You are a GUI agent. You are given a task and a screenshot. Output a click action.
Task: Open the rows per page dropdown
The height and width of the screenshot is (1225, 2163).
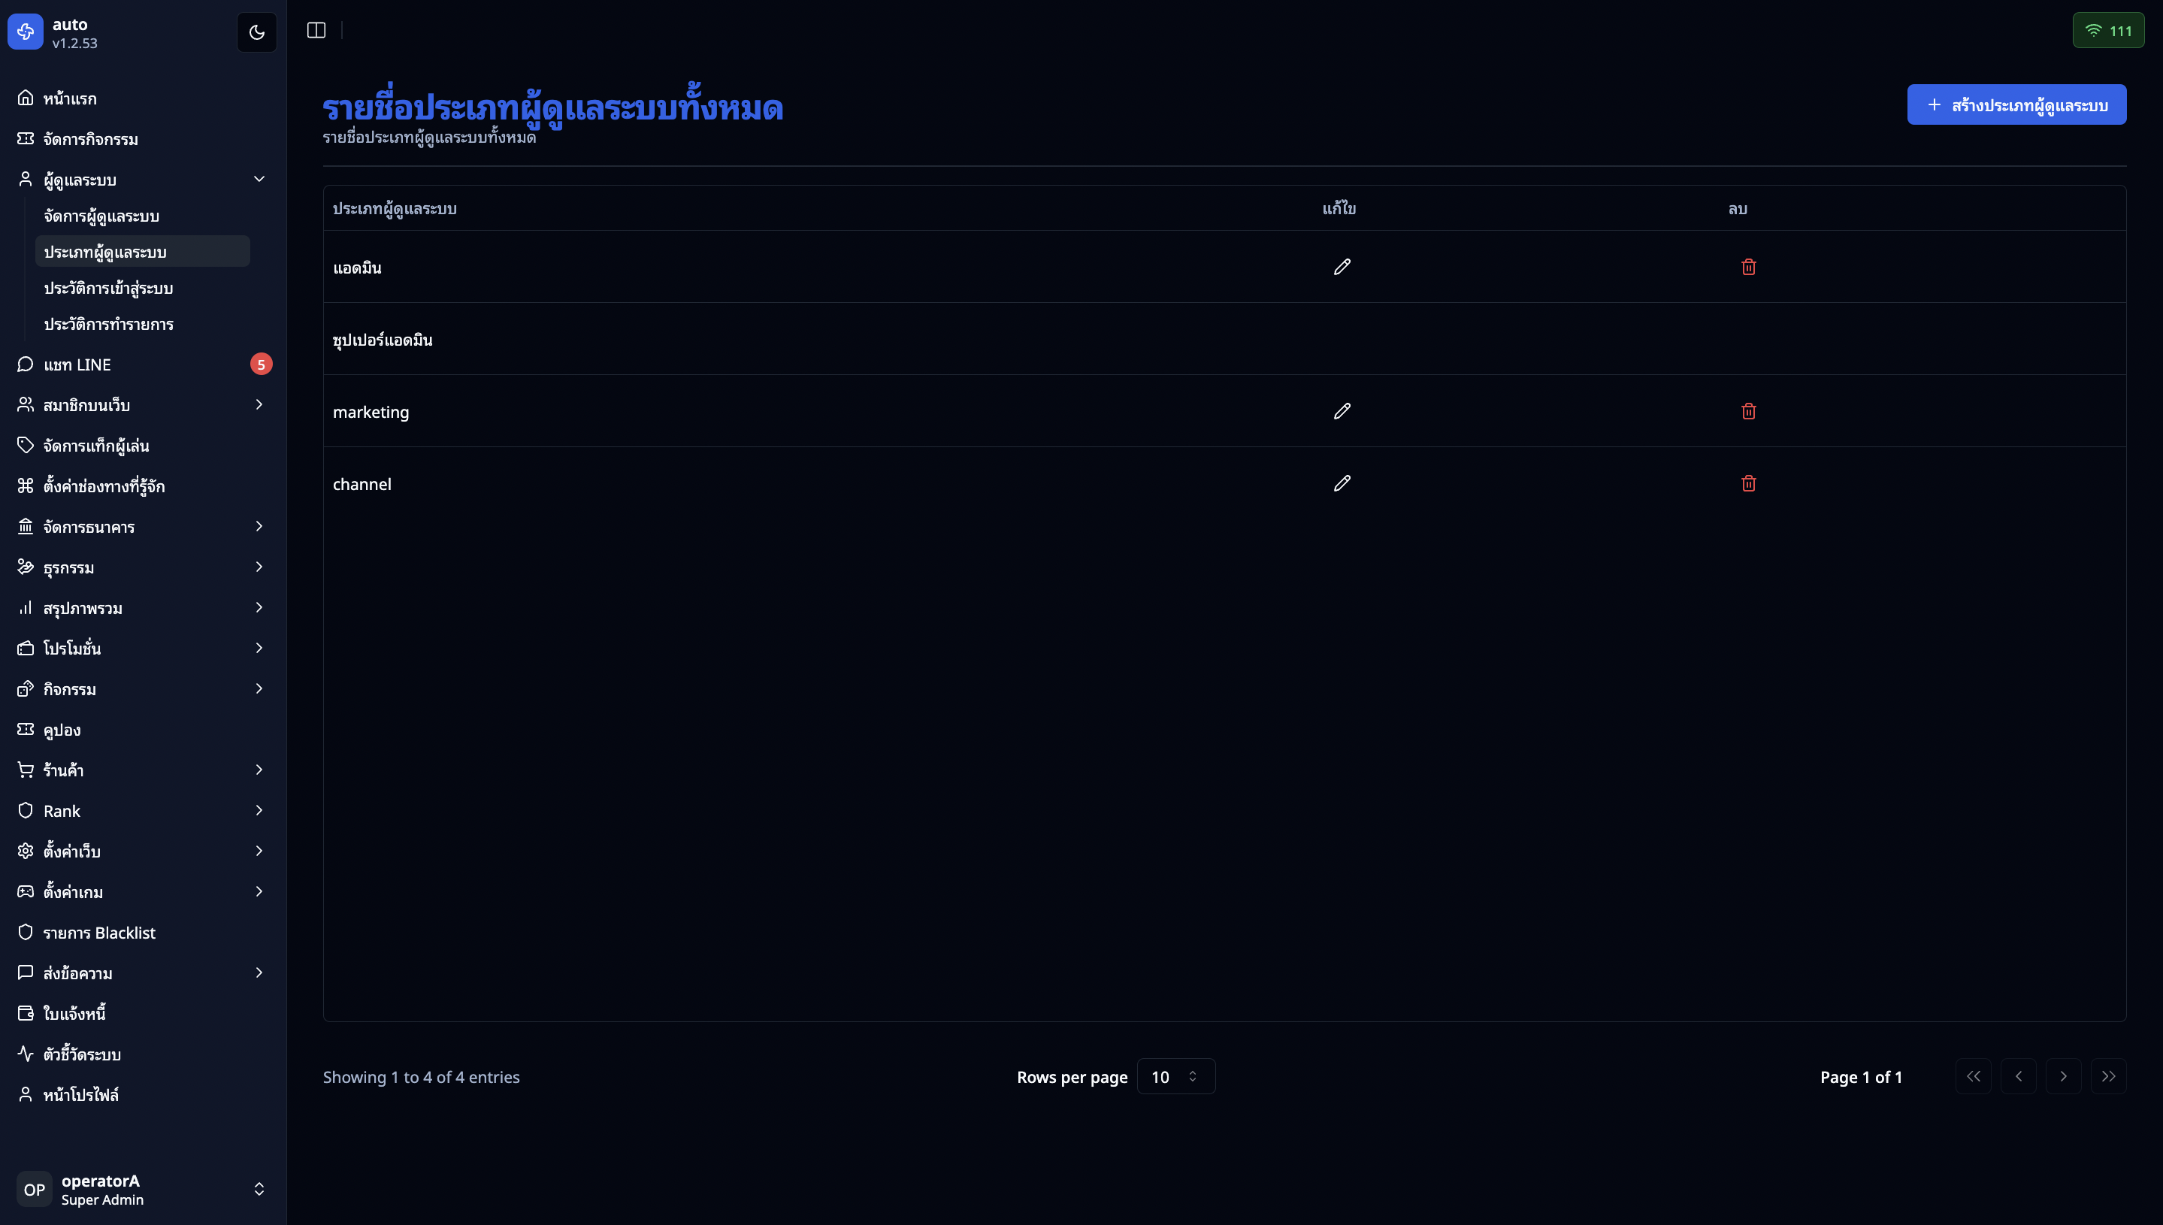click(1175, 1076)
